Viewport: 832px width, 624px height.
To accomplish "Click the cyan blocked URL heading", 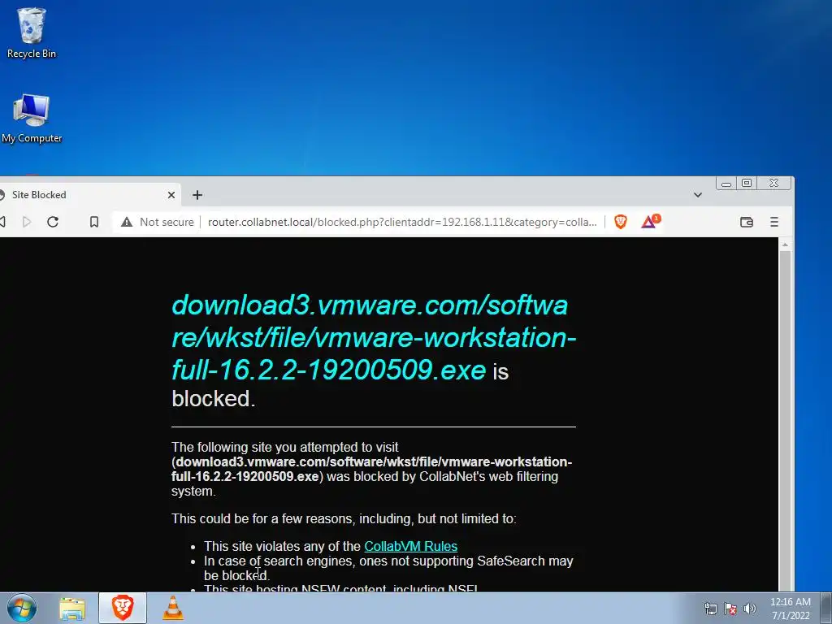I will (x=374, y=337).
